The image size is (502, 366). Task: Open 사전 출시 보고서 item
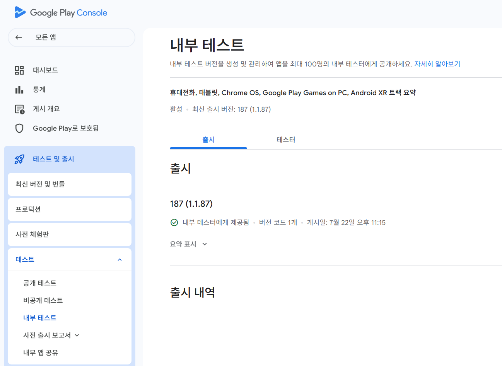click(x=47, y=335)
